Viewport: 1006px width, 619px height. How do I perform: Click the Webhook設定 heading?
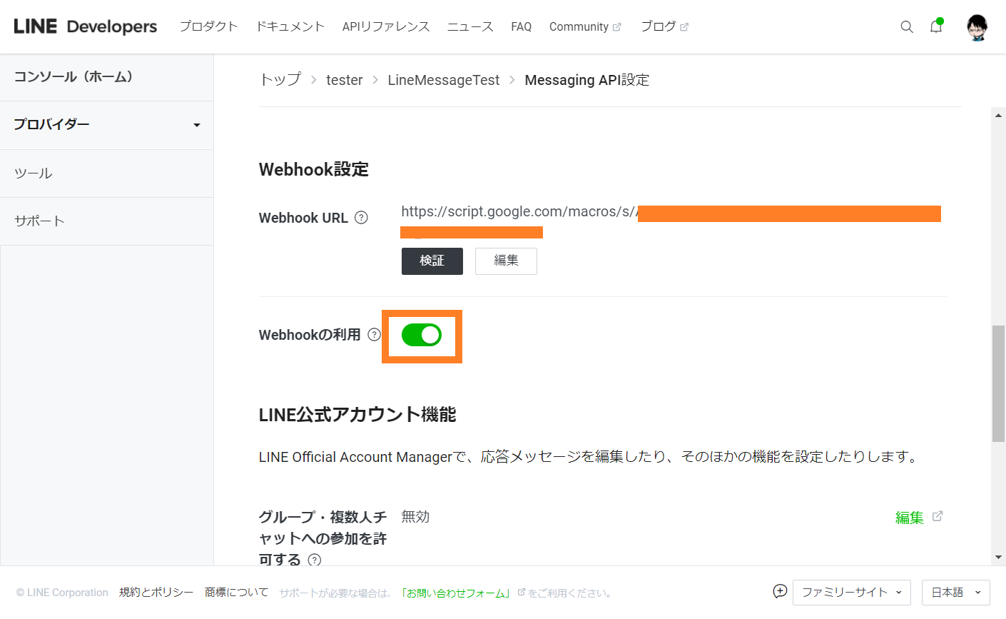[314, 169]
